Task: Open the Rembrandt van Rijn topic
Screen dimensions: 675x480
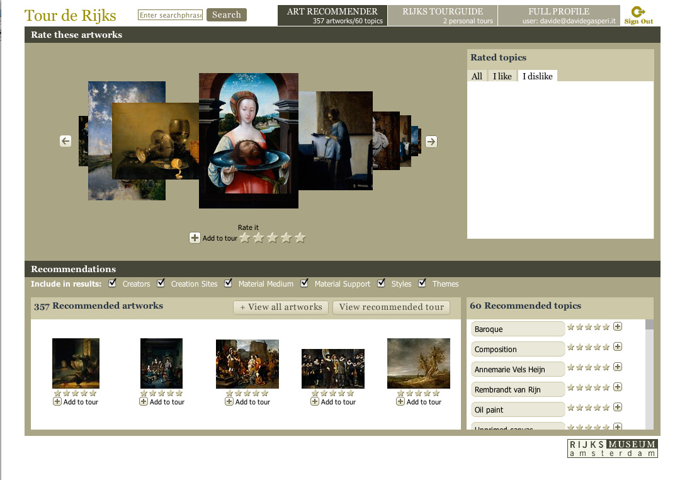Action: [518, 389]
